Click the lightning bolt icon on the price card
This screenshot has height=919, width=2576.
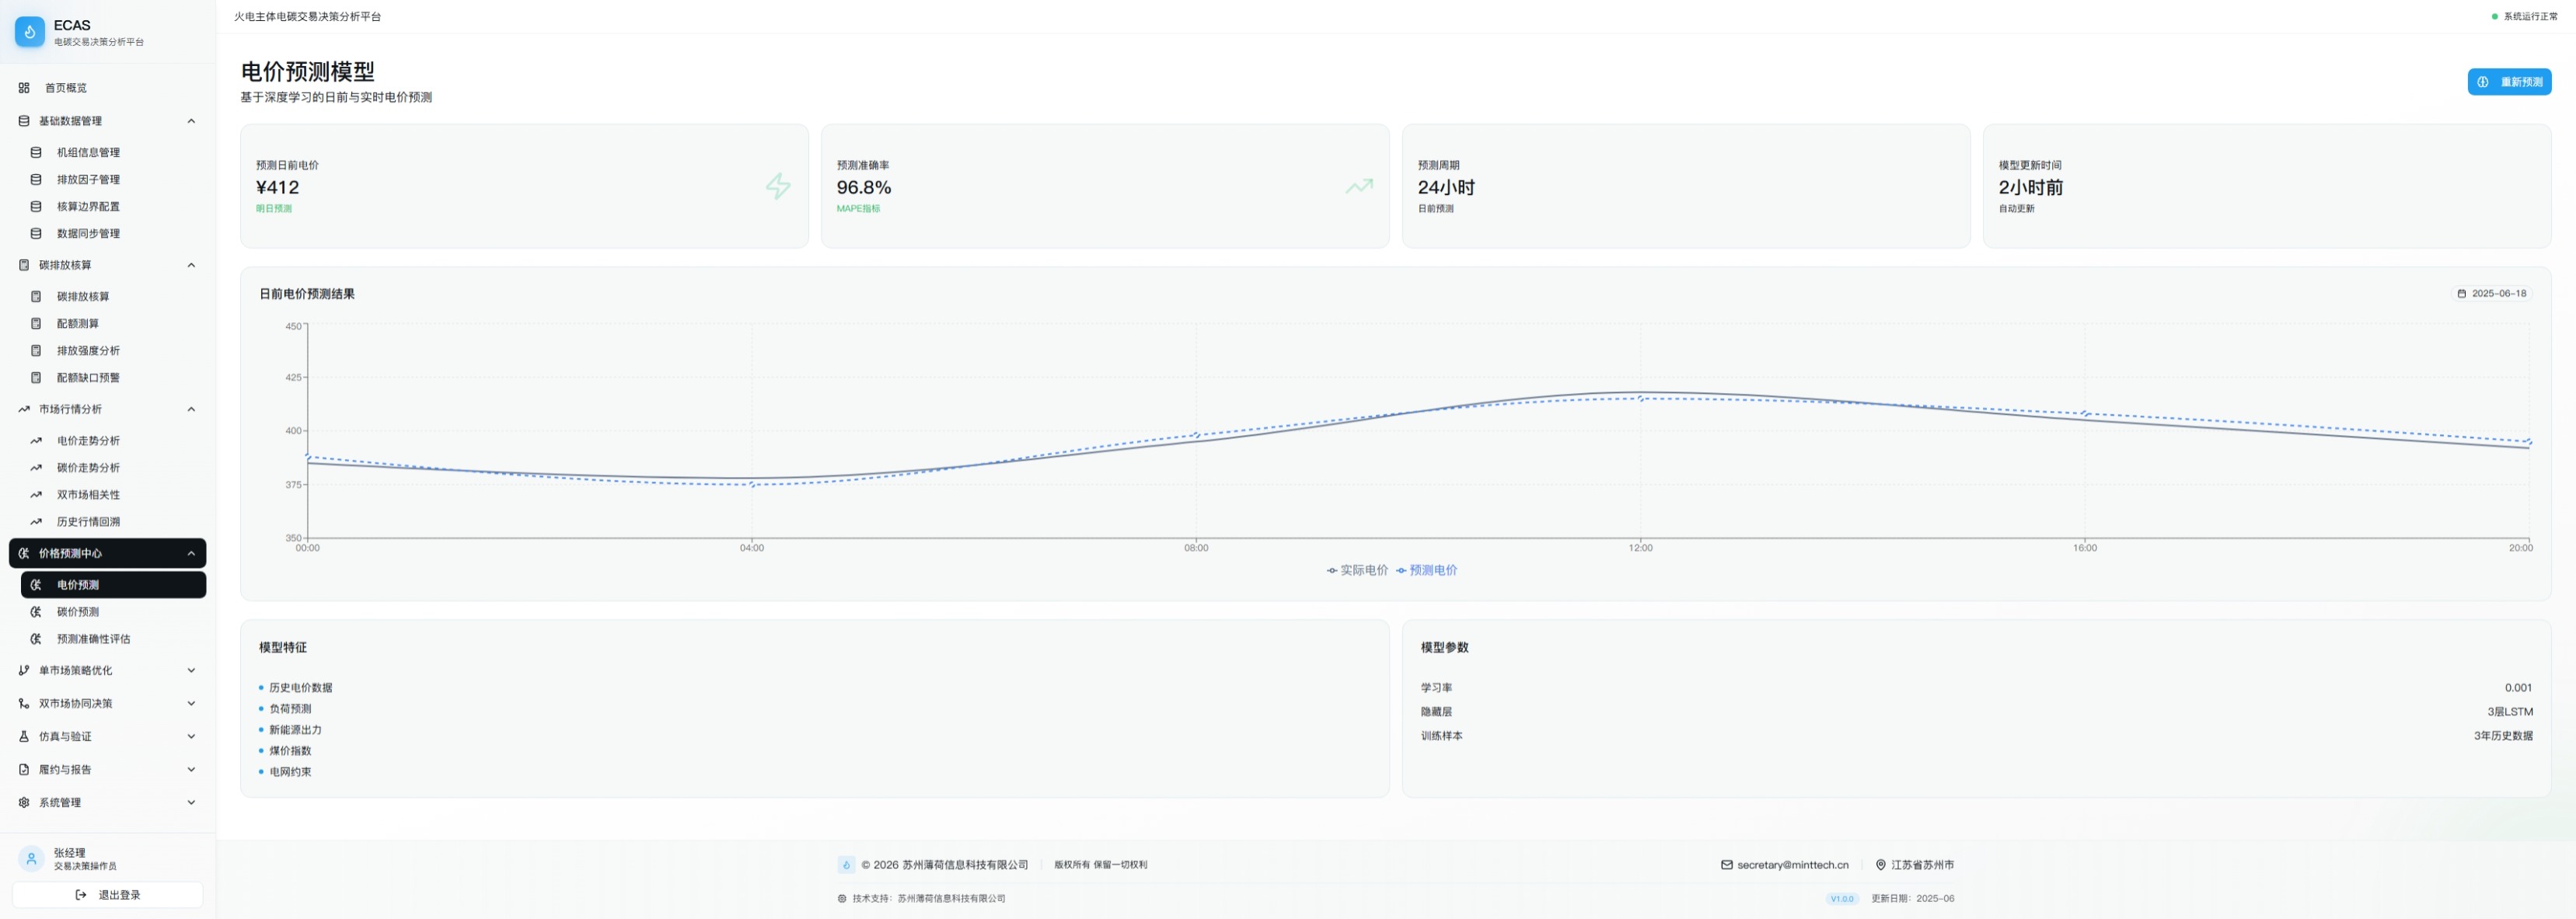(x=778, y=186)
